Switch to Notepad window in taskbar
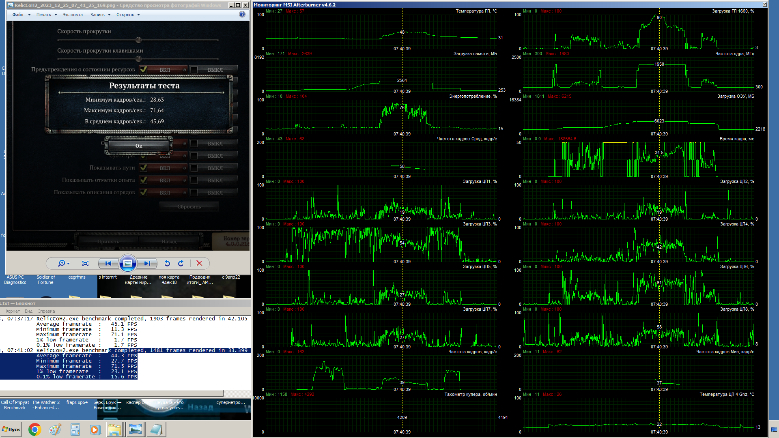 pos(156,429)
